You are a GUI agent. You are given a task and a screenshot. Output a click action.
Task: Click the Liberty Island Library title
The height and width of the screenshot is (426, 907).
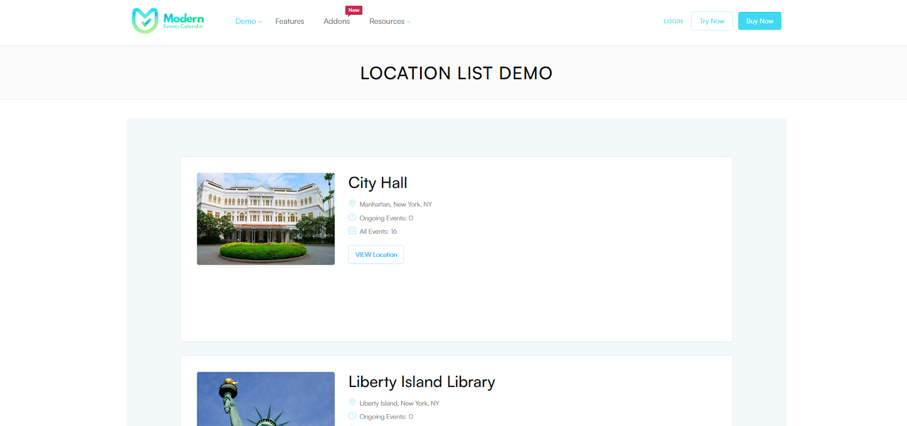coord(422,382)
